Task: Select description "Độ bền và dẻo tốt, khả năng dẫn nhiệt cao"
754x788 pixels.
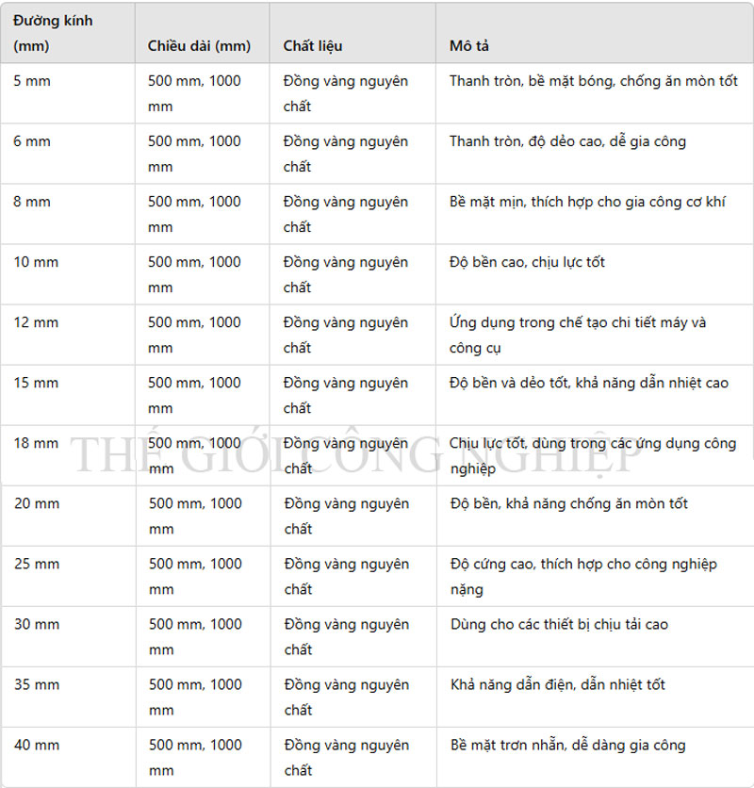Action: click(588, 383)
